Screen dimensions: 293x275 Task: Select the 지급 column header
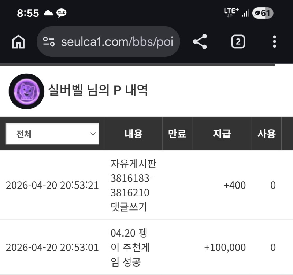click(x=222, y=134)
